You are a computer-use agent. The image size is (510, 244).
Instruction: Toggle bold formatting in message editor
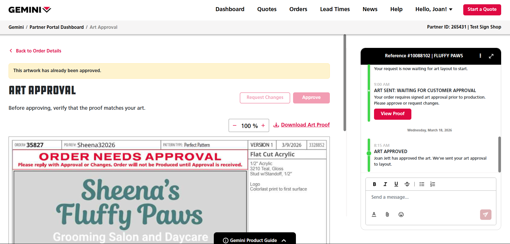(374, 184)
